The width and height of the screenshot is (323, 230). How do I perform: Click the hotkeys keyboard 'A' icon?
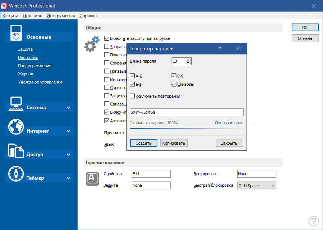[x=92, y=179]
